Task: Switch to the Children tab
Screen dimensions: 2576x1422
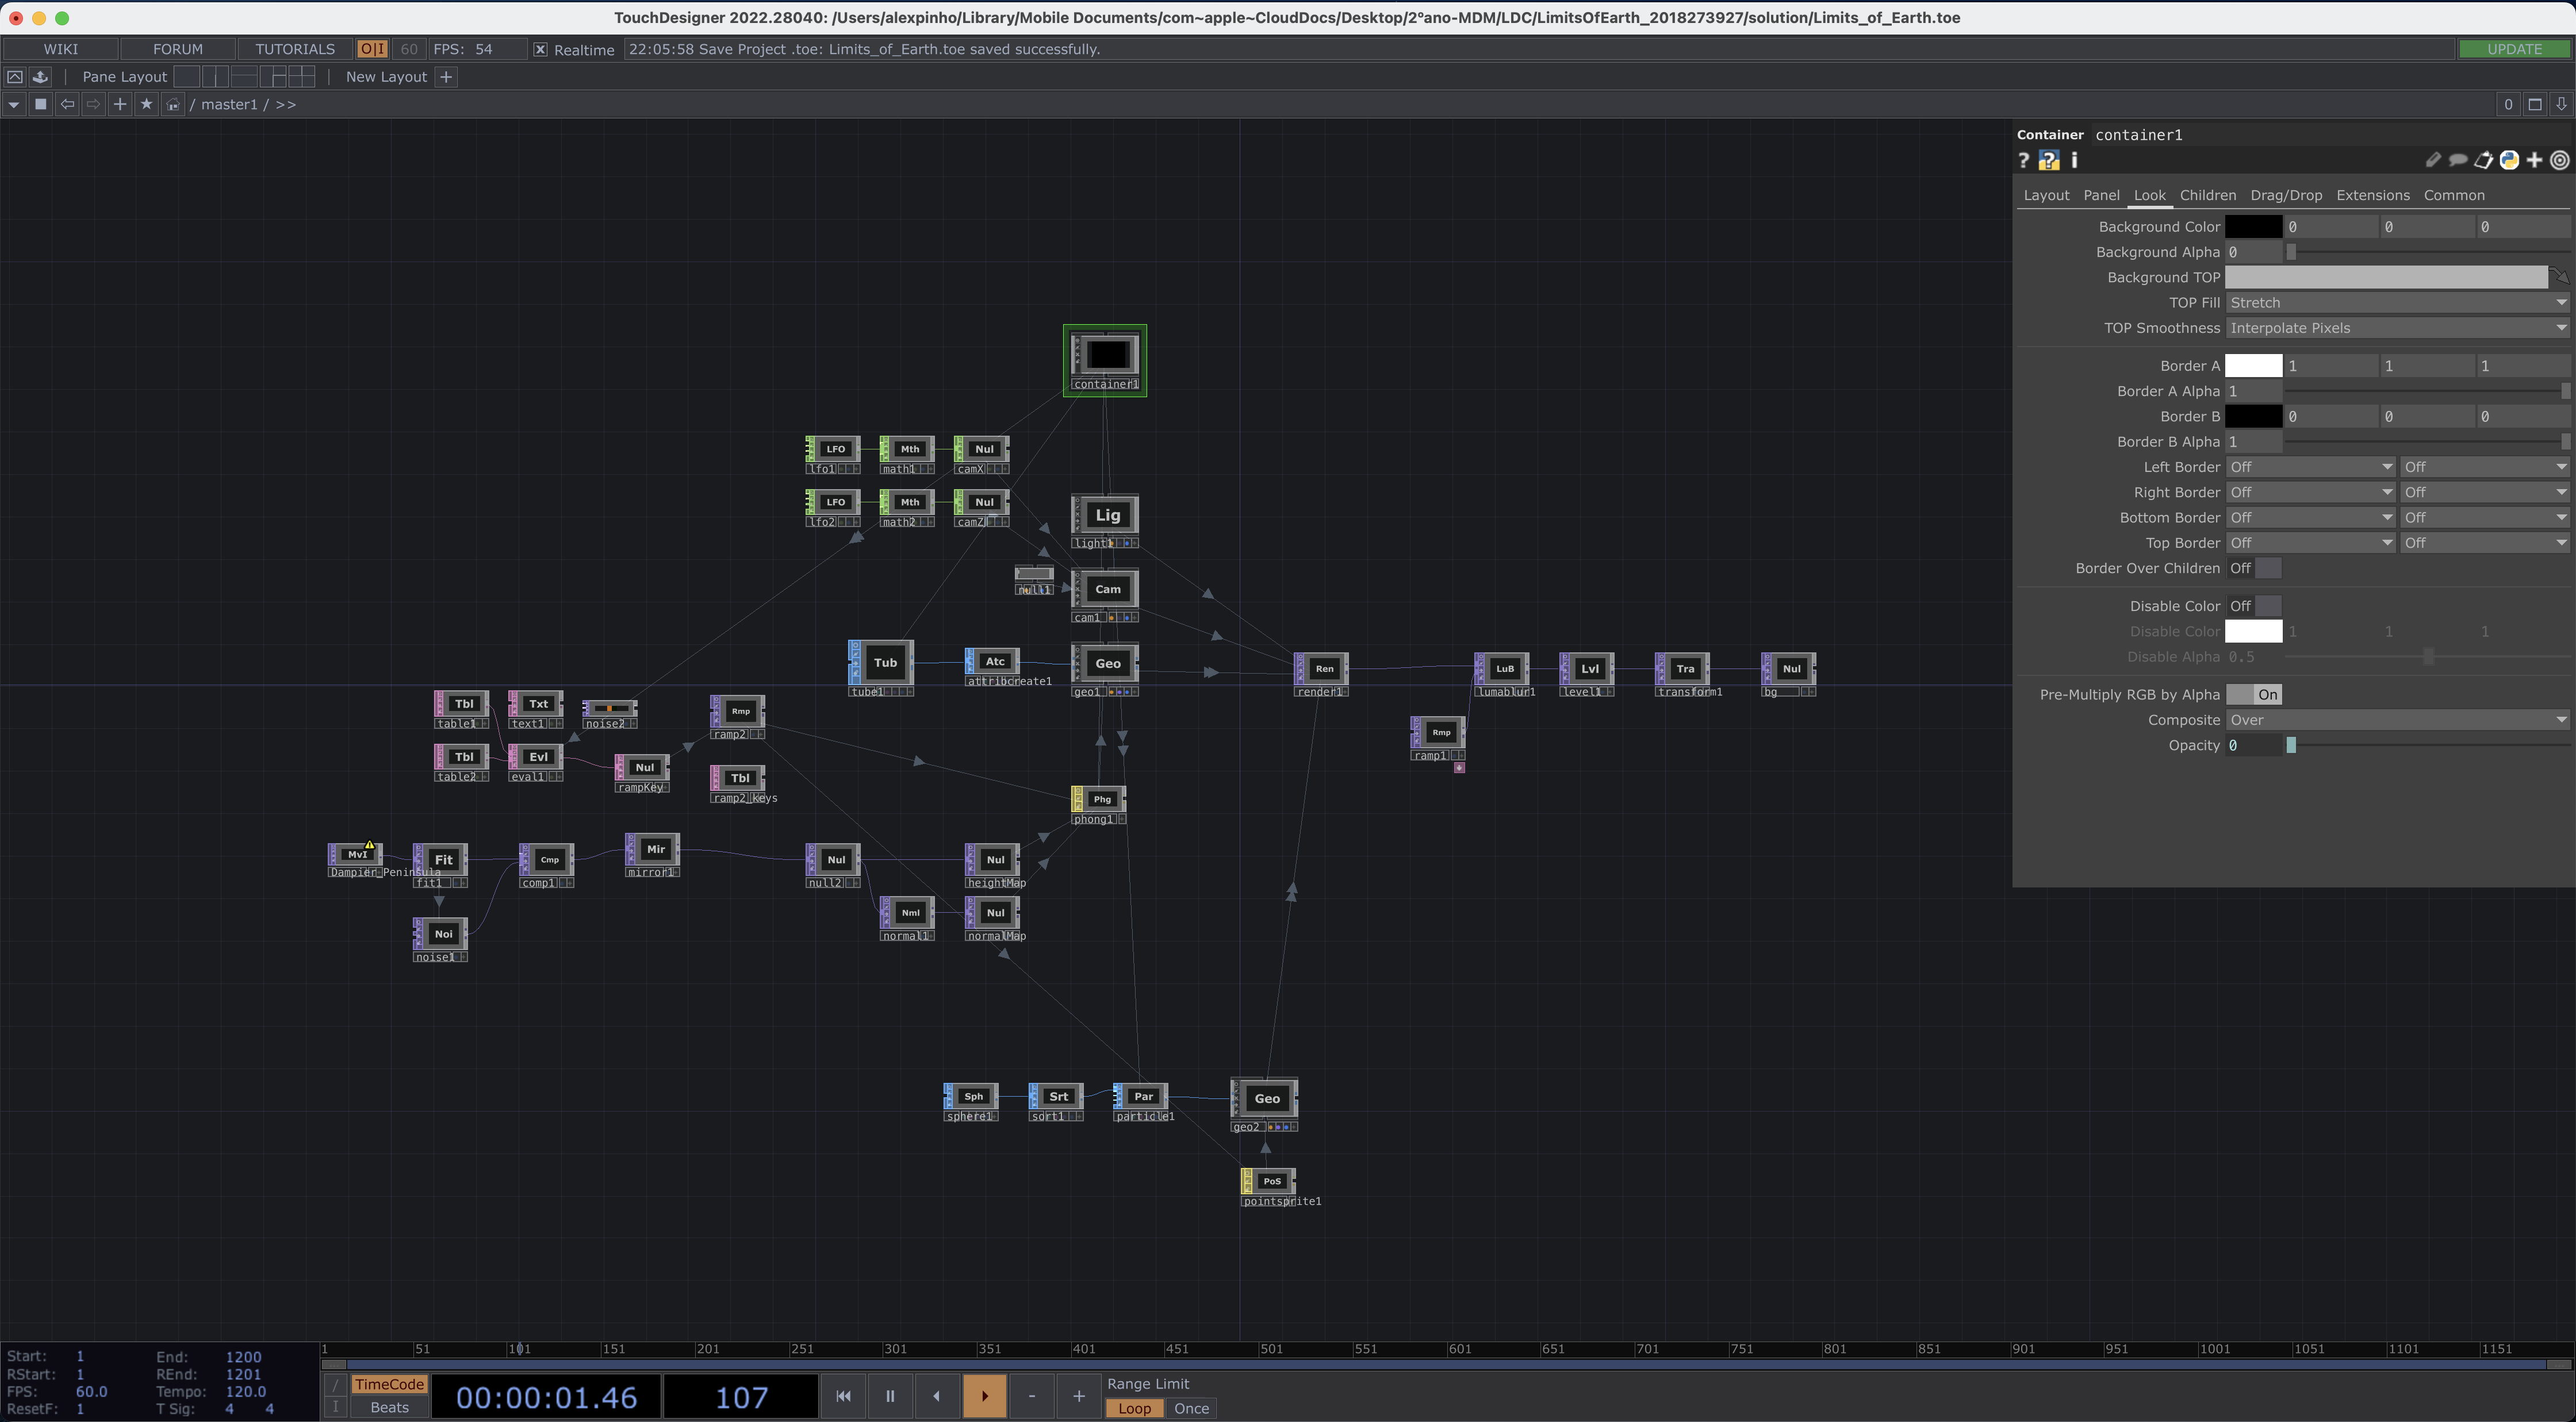Action: [x=2207, y=195]
